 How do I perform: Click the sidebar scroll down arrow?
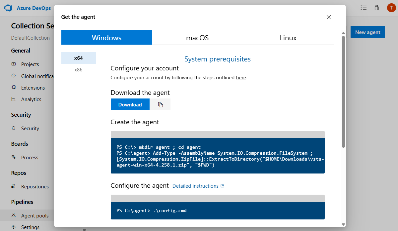point(84,229)
